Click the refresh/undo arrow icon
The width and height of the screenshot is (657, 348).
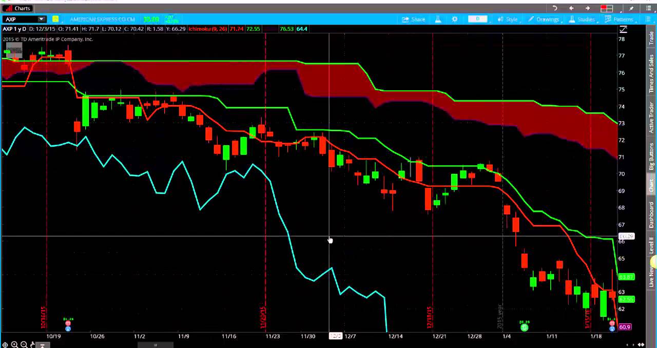555,8
